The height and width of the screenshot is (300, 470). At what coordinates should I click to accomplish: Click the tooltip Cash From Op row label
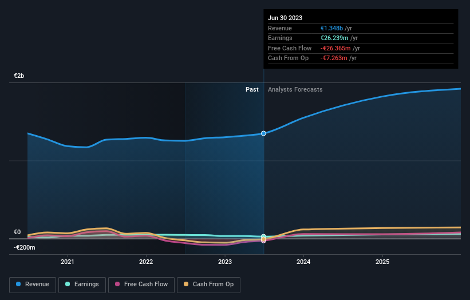tap(288, 58)
